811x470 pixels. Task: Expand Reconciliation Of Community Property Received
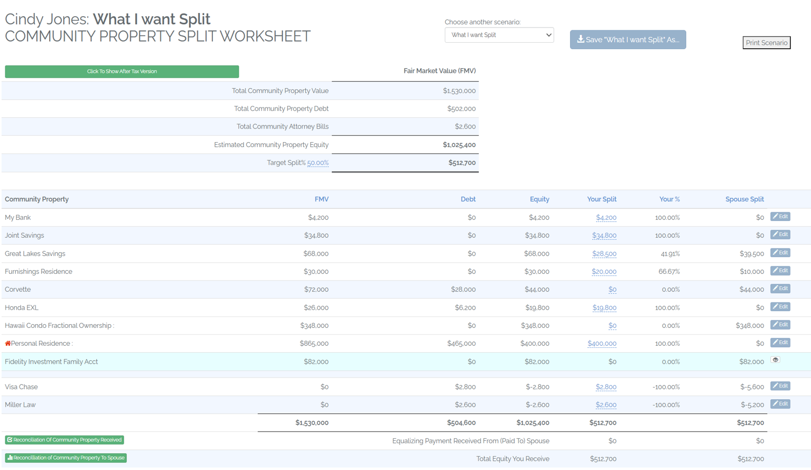click(64, 440)
